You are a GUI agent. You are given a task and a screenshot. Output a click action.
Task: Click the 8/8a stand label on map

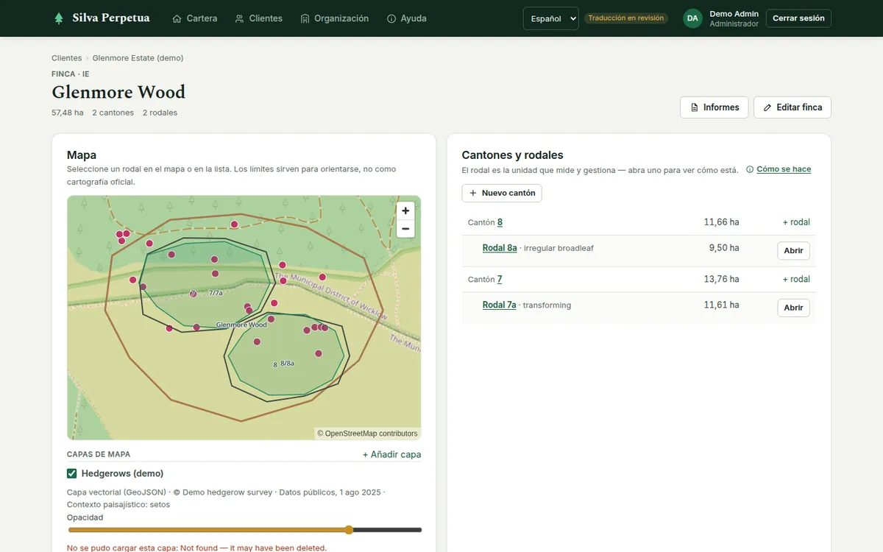click(287, 364)
